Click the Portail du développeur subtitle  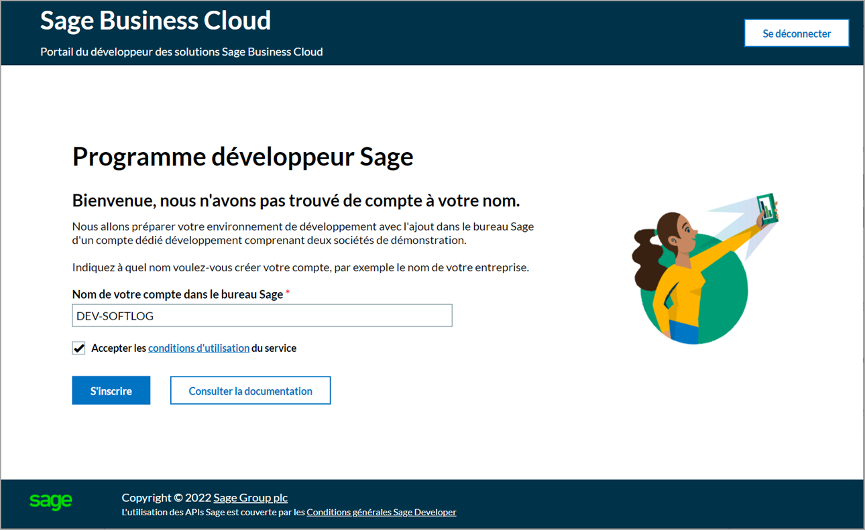click(x=182, y=52)
